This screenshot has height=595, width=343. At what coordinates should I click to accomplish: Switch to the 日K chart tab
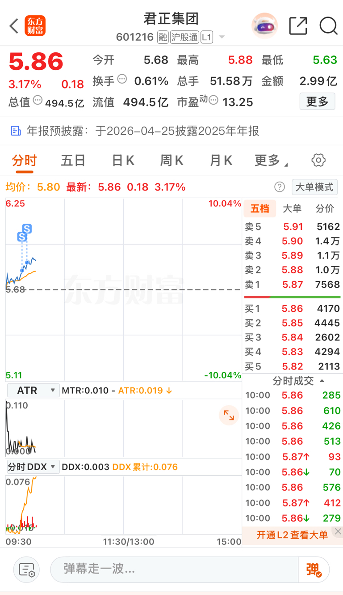123,160
